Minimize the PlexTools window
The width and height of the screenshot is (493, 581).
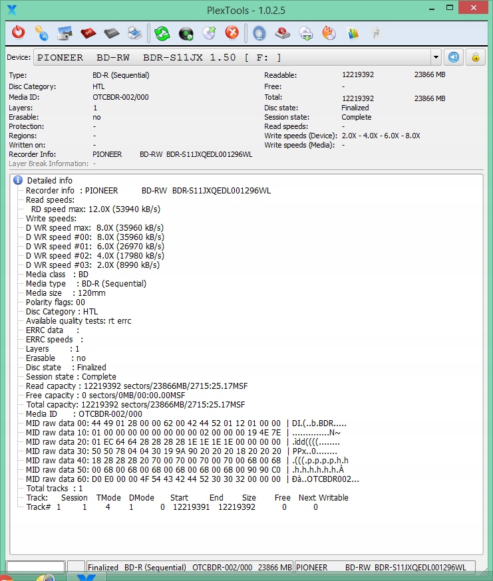[431, 8]
